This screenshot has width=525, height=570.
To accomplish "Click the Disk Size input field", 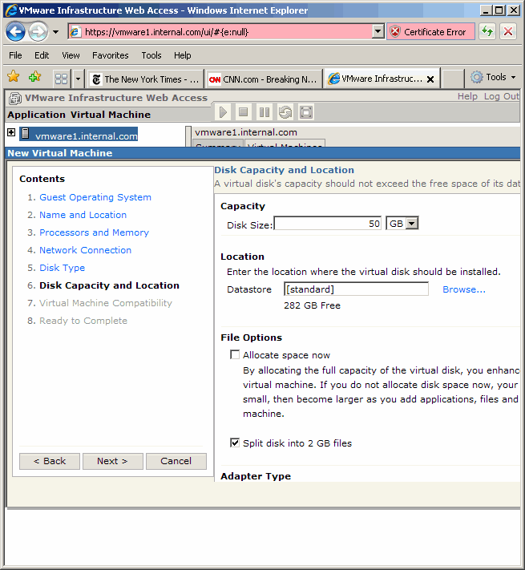I will coord(327,224).
